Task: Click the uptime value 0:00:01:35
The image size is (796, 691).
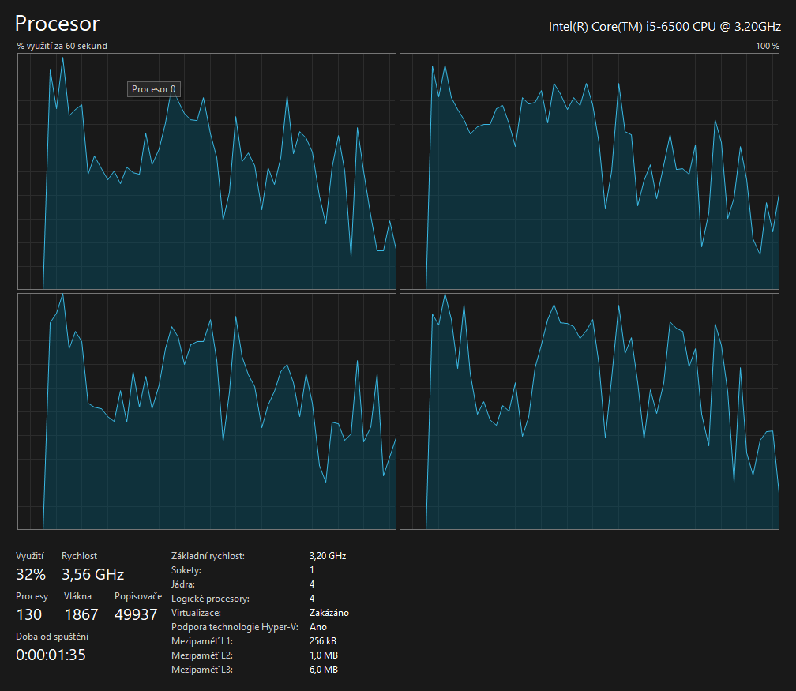Action: 51,655
